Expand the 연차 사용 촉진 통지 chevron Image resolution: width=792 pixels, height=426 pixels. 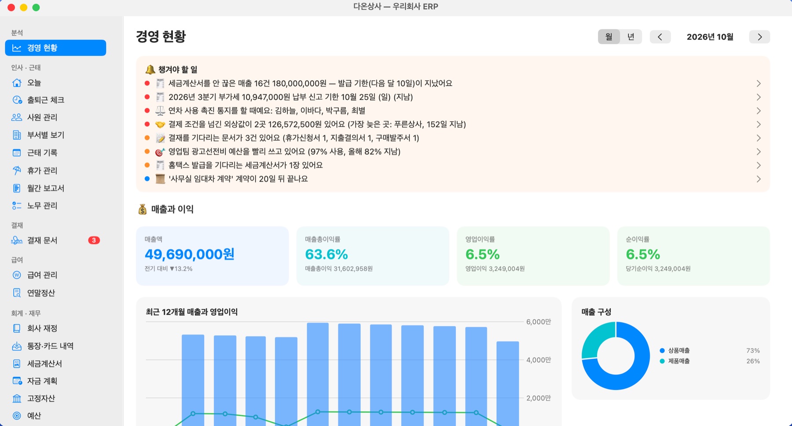(759, 111)
